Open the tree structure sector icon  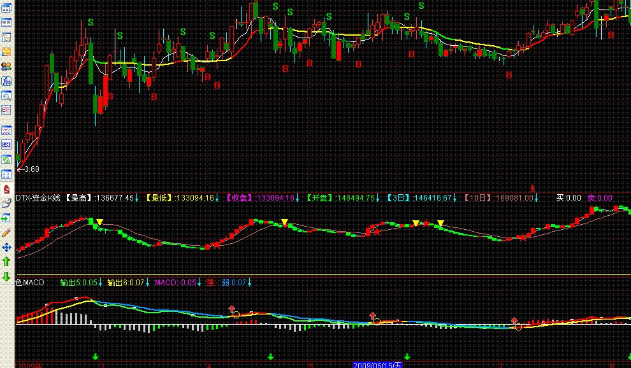6,38
